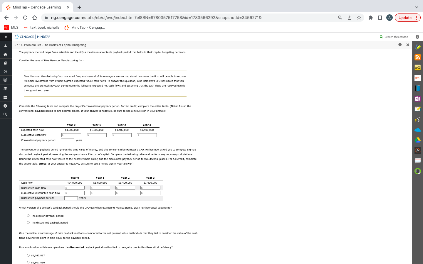Open the Google Drive app
Viewport: 423px width, 264px height.
coord(418,140)
